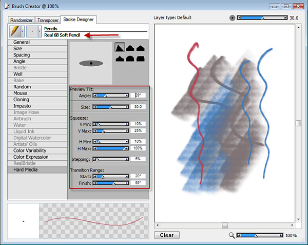Screen dimensions: 308x245
Task: Adjust the top brush size slider
Action: (262, 18)
